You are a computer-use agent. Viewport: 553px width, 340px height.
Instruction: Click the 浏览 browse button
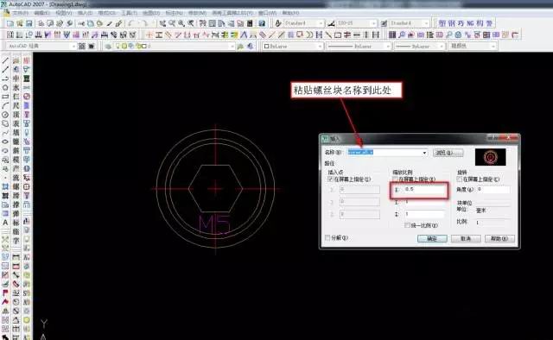448,153
